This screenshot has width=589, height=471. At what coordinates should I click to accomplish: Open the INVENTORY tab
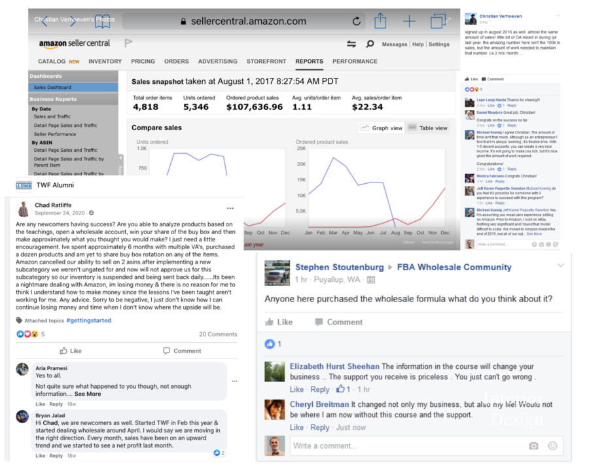[x=105, y=61]
